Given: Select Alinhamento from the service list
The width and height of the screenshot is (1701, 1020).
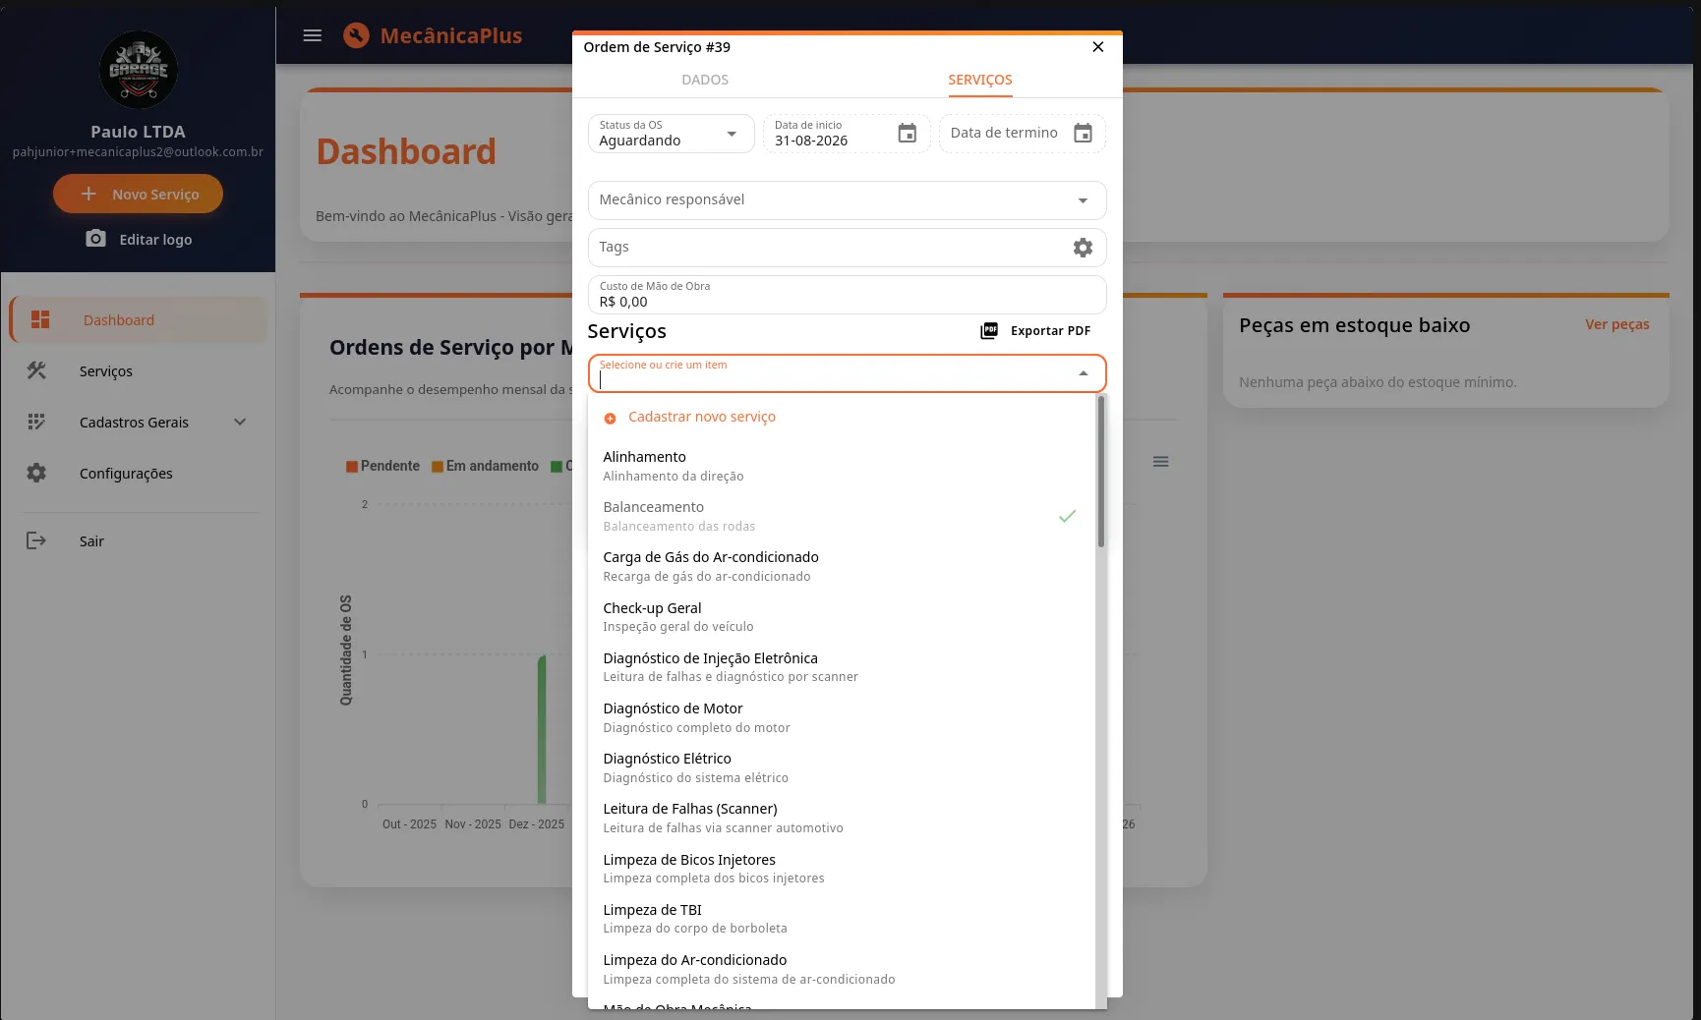Looking at the screenshot, I should (842, 466).
